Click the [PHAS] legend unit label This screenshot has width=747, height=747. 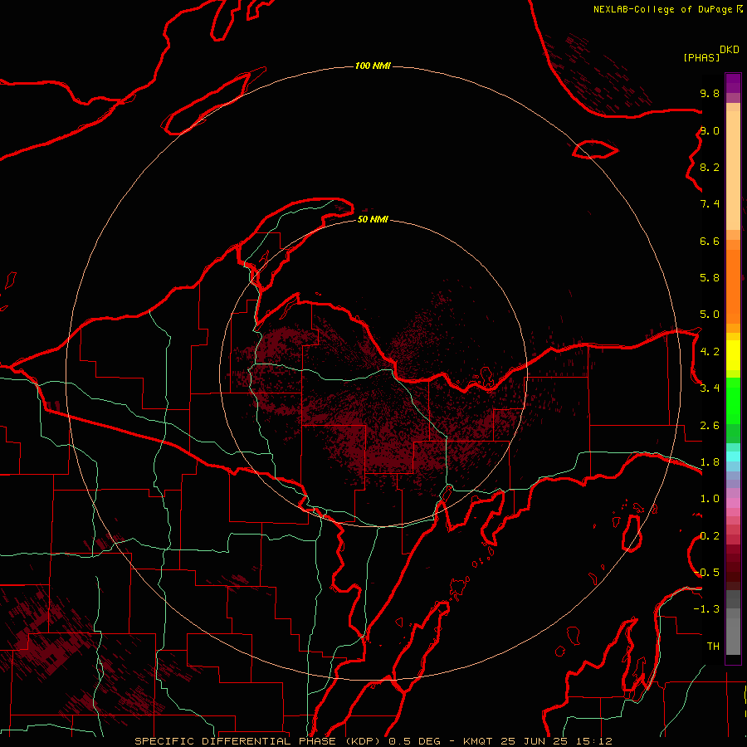click(x=701, y=57)
